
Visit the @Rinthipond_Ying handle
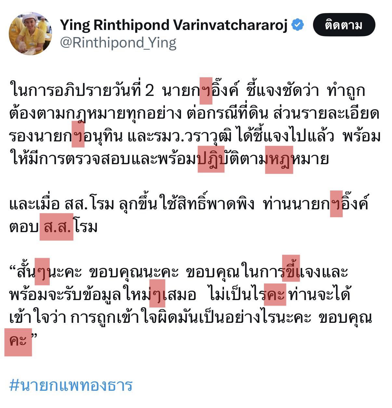pyautogui.click(x=118, y=43)
